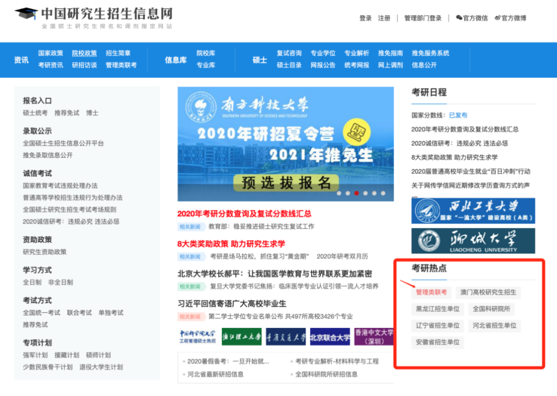Image resolution: width=557 pixels, height=396 pixels.
Task: Click the 管理部门登录 link
Action: (x=423, y=18)
